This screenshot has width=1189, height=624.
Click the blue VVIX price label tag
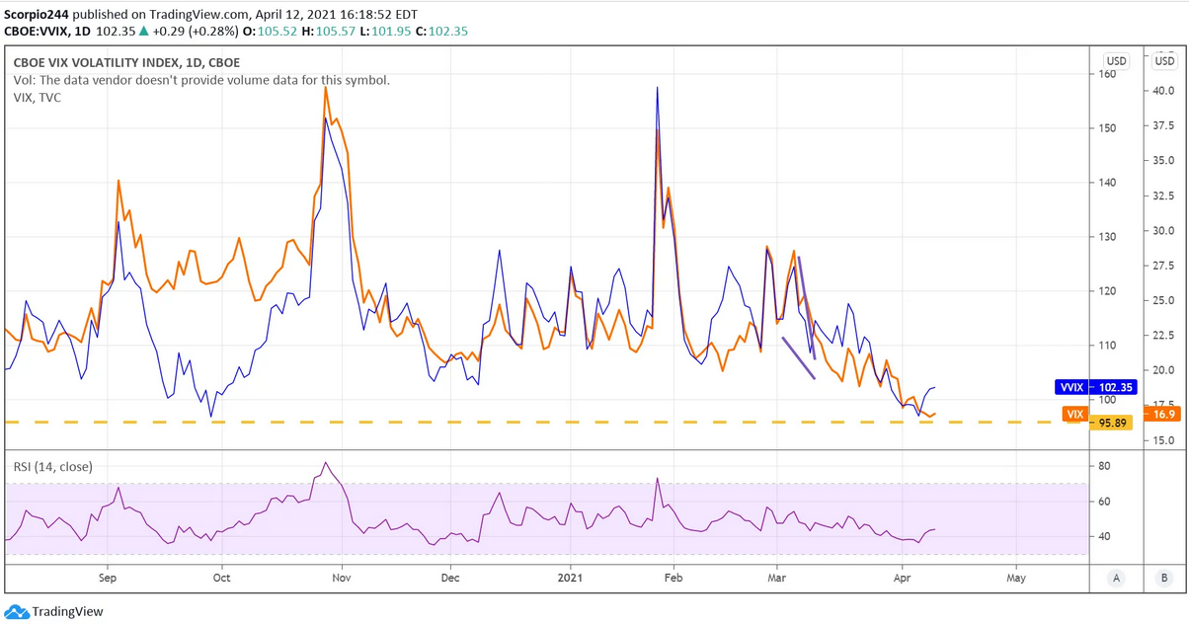click(x=1070, y=388)
